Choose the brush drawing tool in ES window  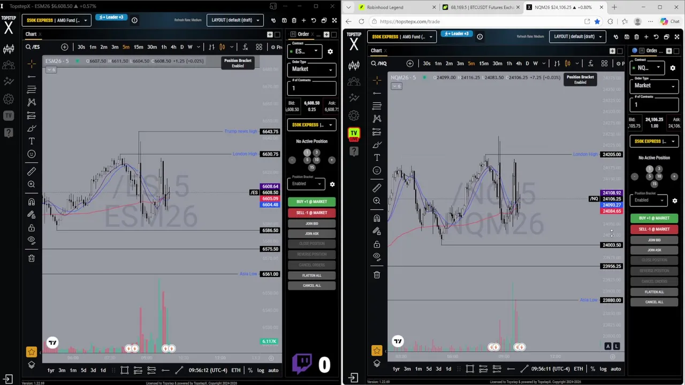[x=32, y=128]
